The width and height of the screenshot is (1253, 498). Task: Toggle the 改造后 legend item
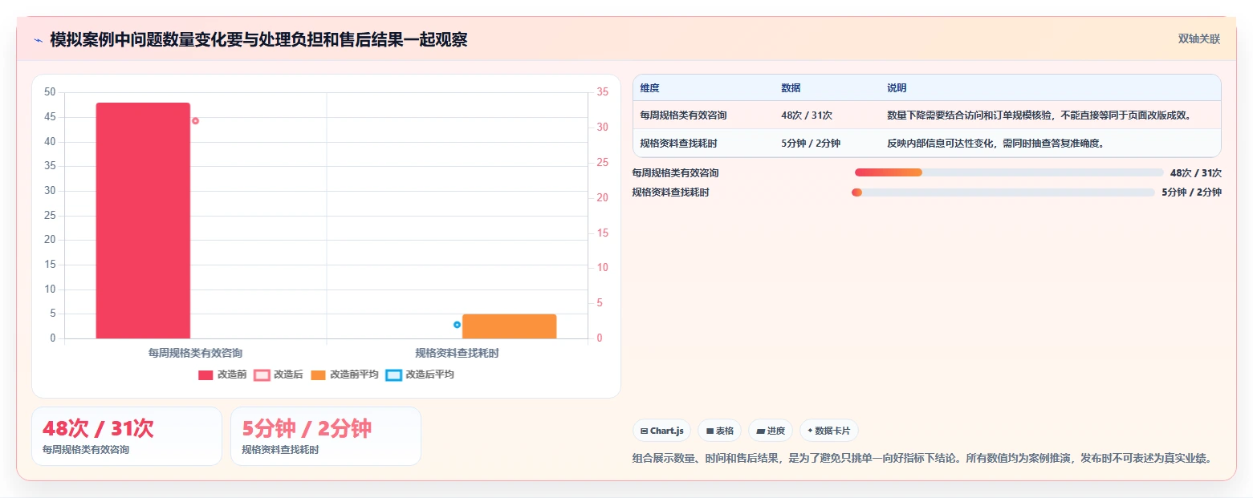point(279,375)
